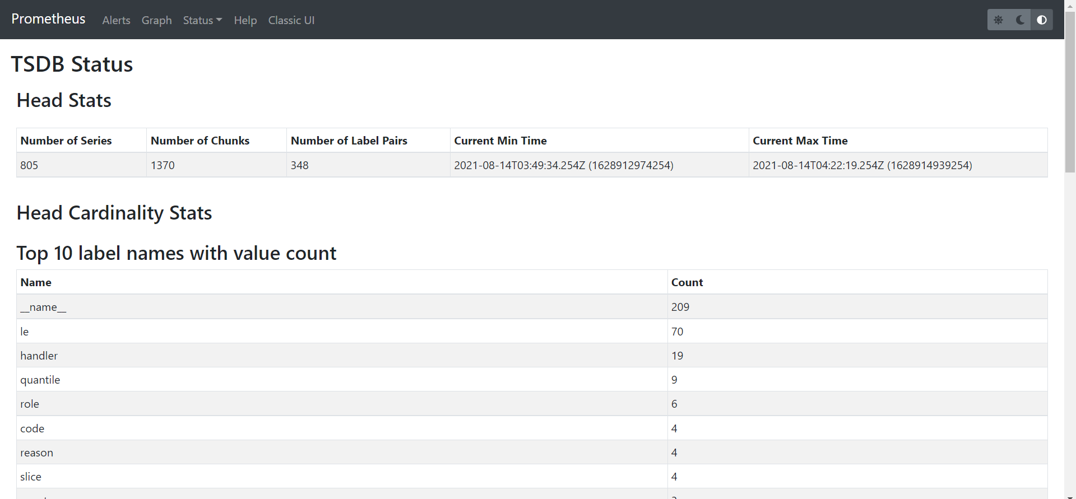The width and height of the screenshot is (1076, 499).
Task: Select the count 6 for role
Action: click(x=674, y=404)
